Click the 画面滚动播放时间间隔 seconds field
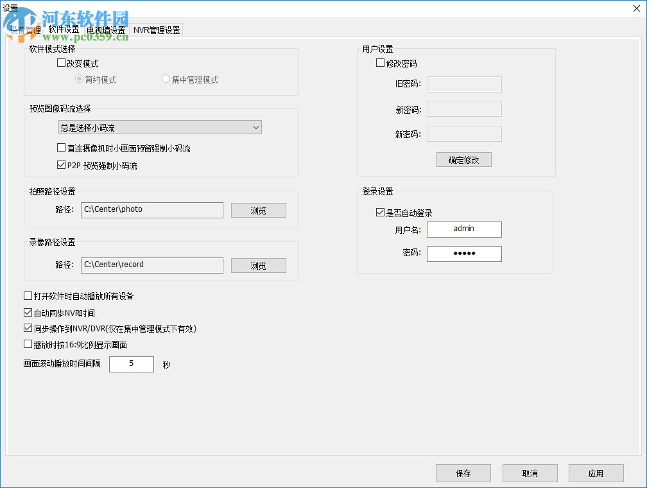 tap(131, 364)
